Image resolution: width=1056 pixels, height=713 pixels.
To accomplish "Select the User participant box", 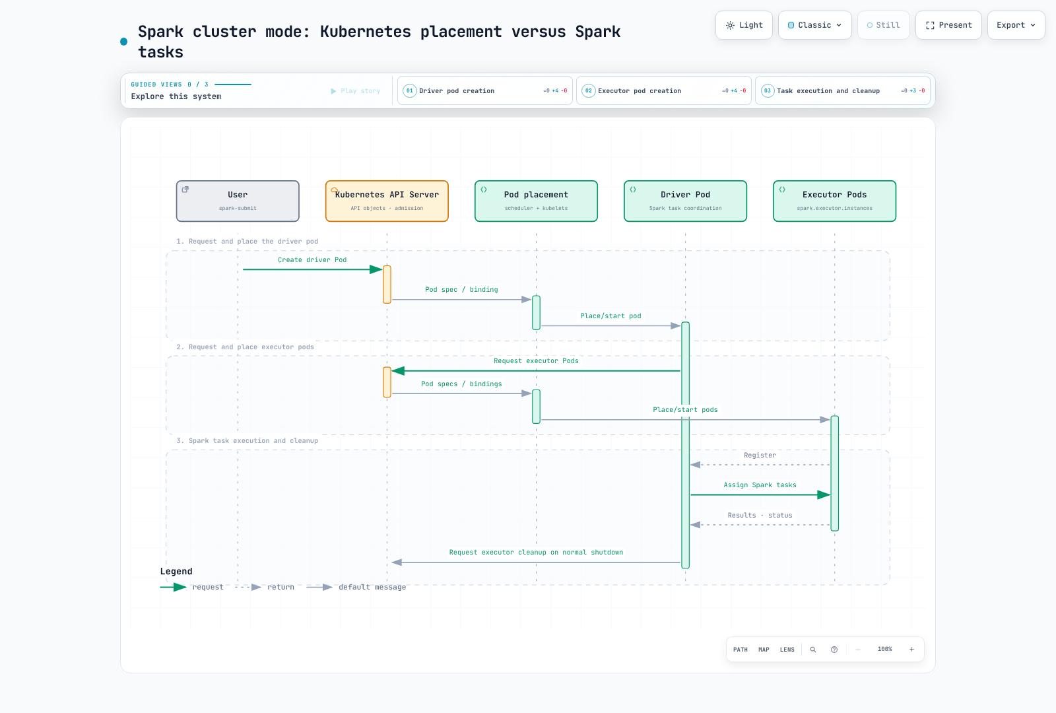I will (x=238, y=201).
